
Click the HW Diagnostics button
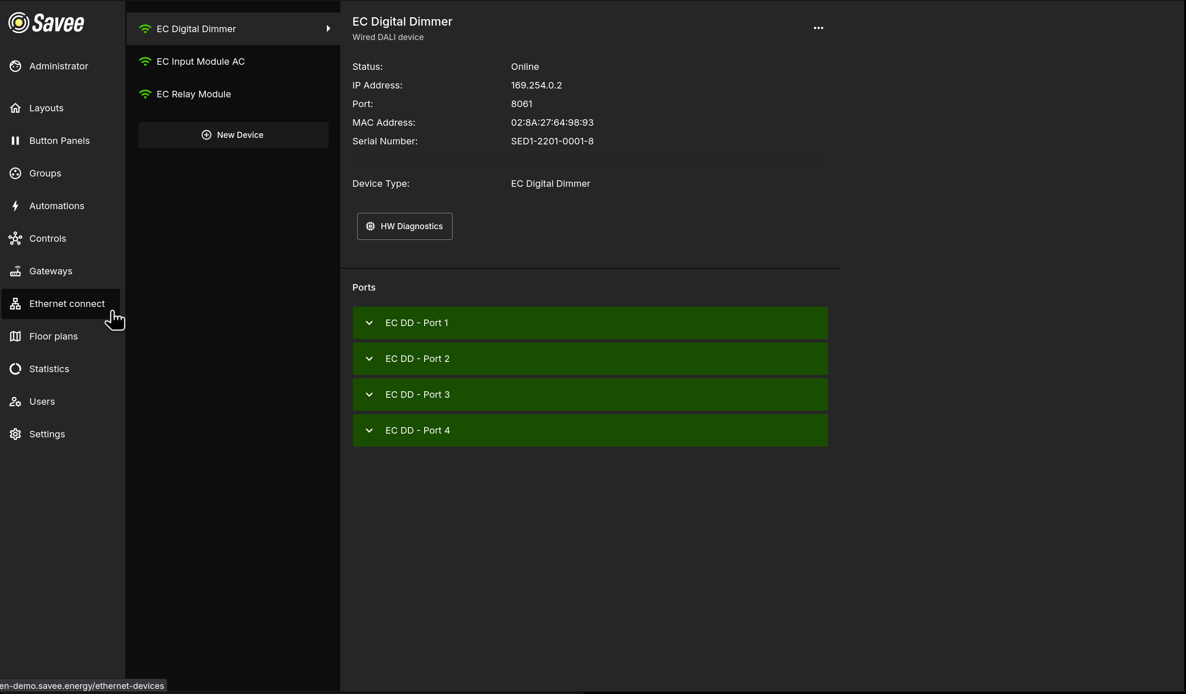click(404, 226)
